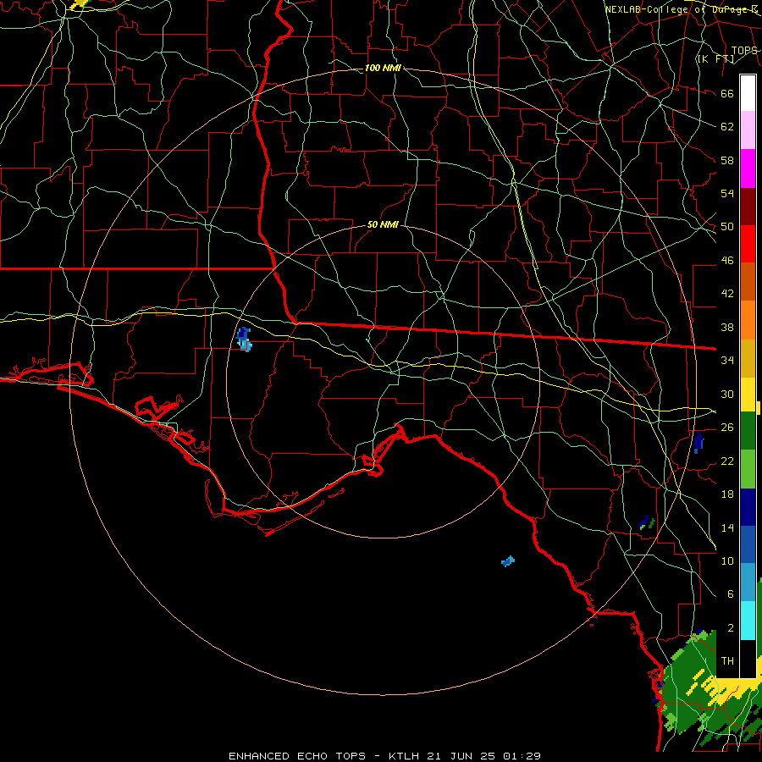This screenshot has width=762, height=762.
Task: Click the "6" scale value
Action: [x=730, y=594]
